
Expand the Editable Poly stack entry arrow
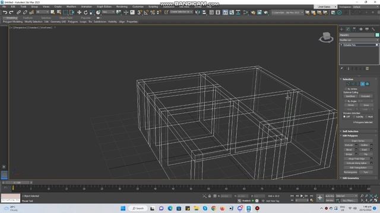click(341, 45)
